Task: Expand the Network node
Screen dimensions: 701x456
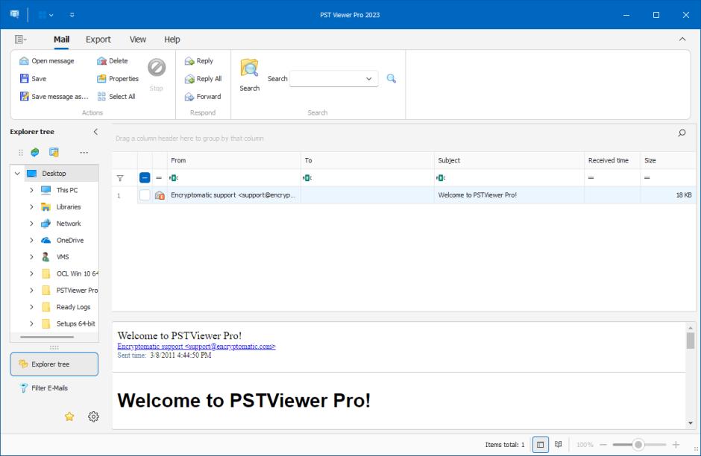Action: tap(31, 224)
